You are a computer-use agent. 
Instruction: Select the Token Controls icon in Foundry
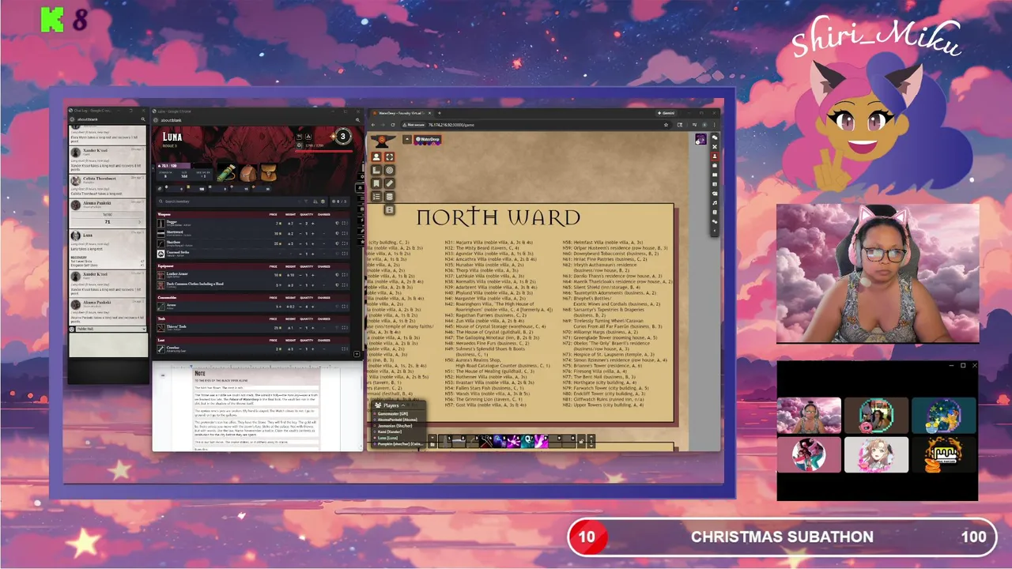pyautogui.click(x=376, y=156)
